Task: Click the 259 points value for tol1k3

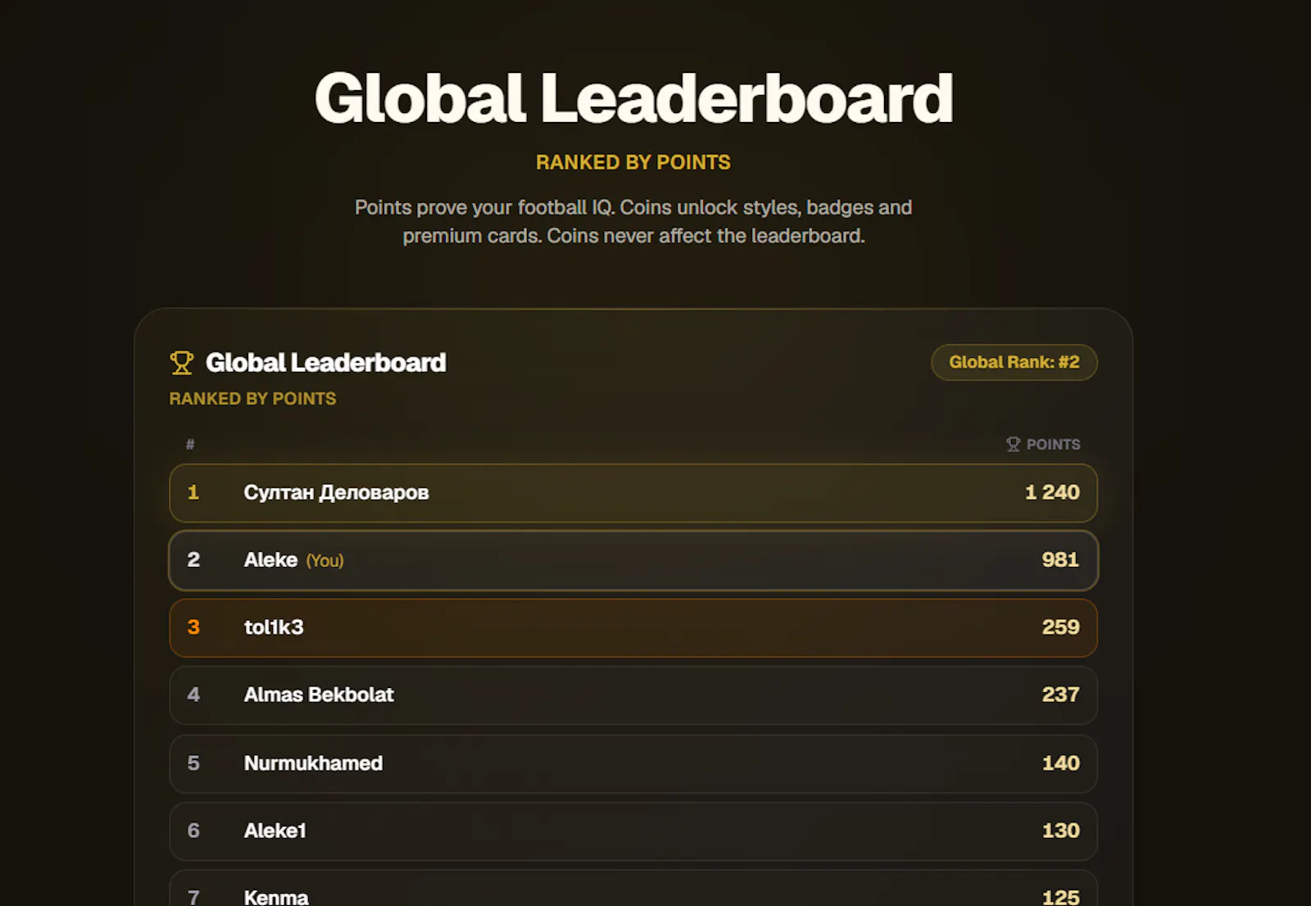Action: pyautogui.click(x=1061, y=627)
